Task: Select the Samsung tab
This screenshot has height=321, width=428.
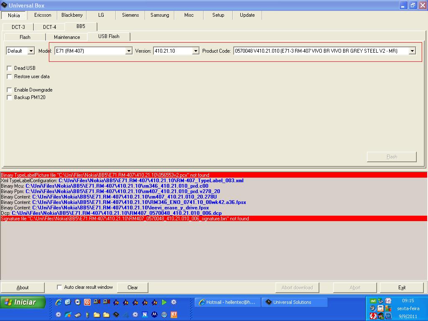Action: [x=160, y=15]
